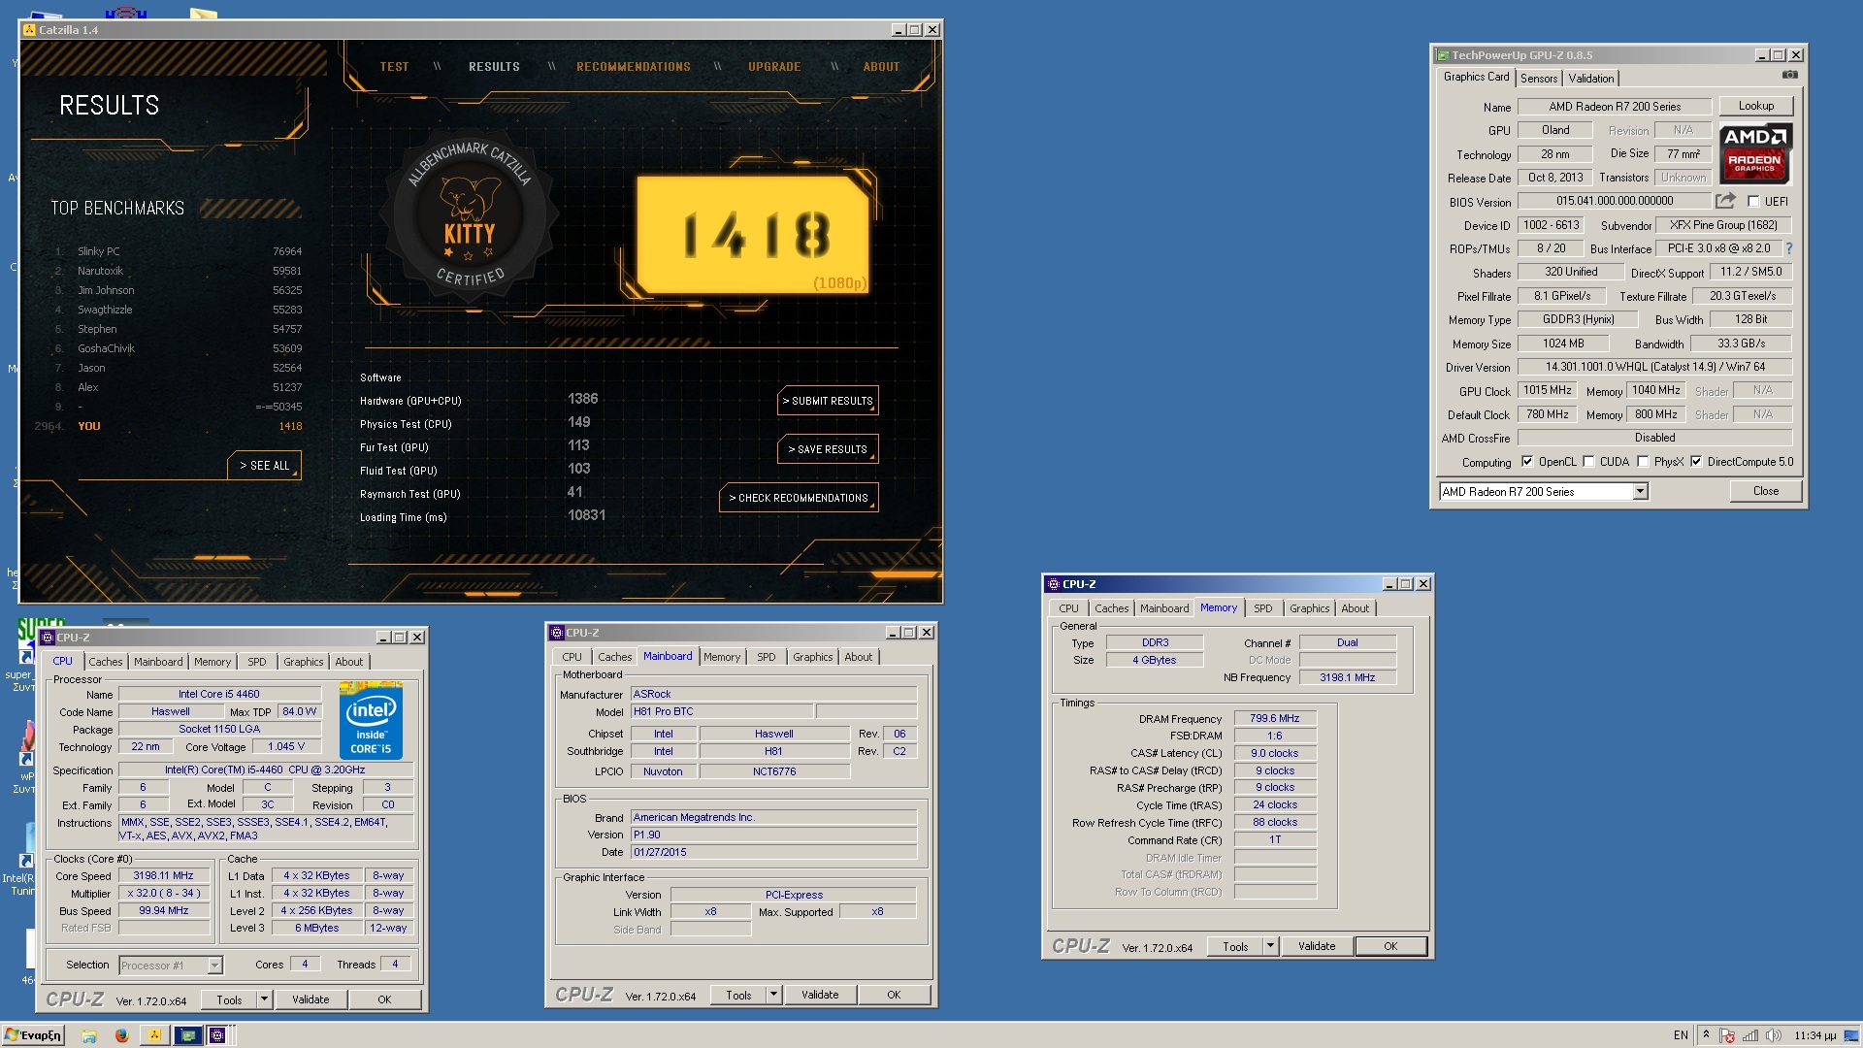The image size is (1863, 1048).
Task: Open Windows Explorer from the taskbar
Action: point(88,1035)
